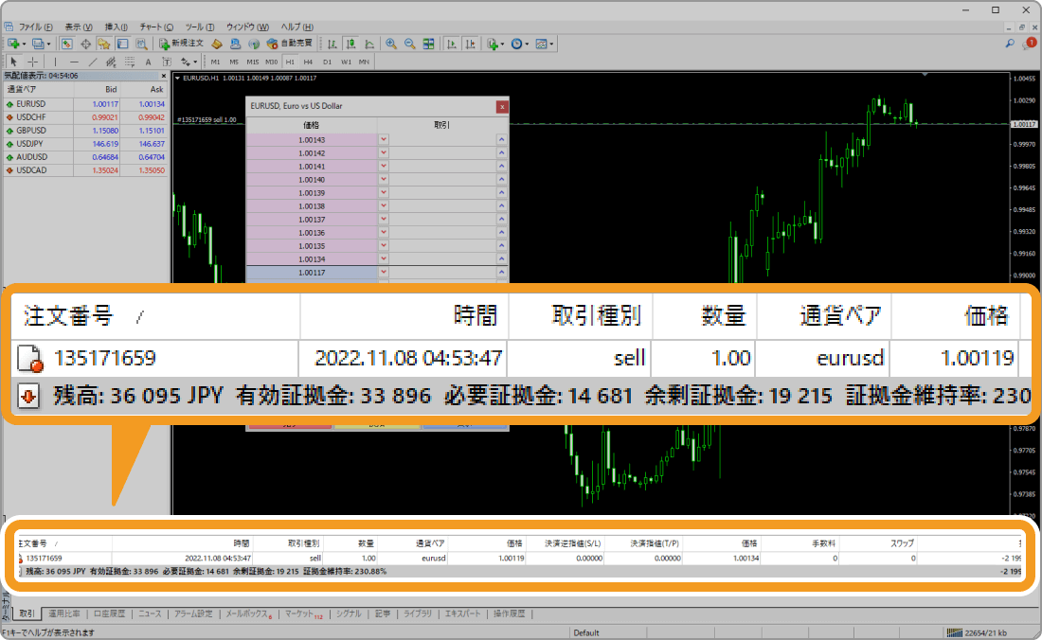1042x640 pixels.
Task: Switch to the メールボックス tab
Action: pos(248,614)
